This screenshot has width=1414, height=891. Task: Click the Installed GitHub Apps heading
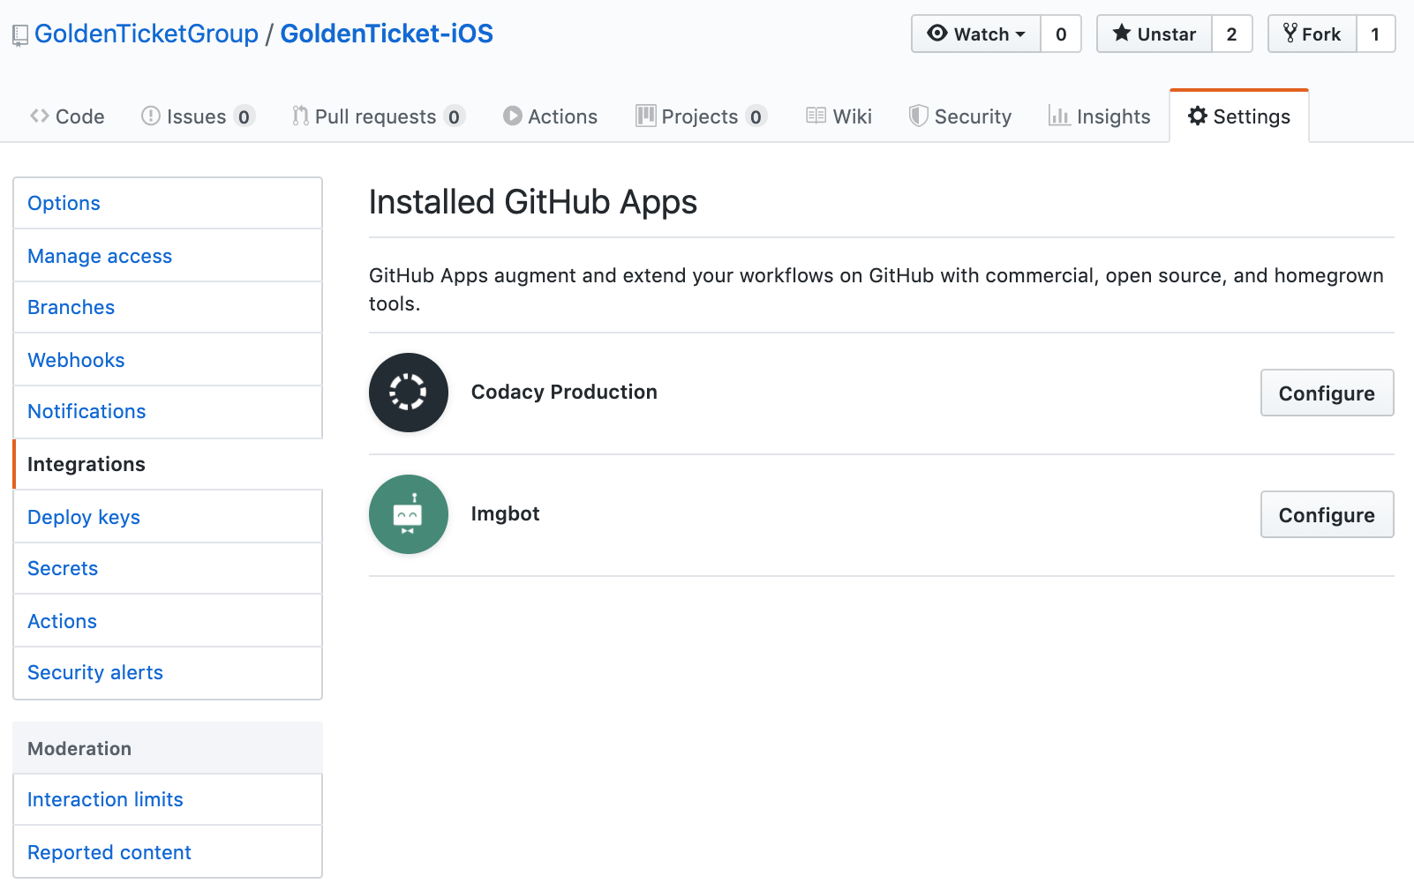pos(533,202)
